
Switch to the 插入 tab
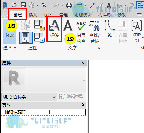[33, 15]
